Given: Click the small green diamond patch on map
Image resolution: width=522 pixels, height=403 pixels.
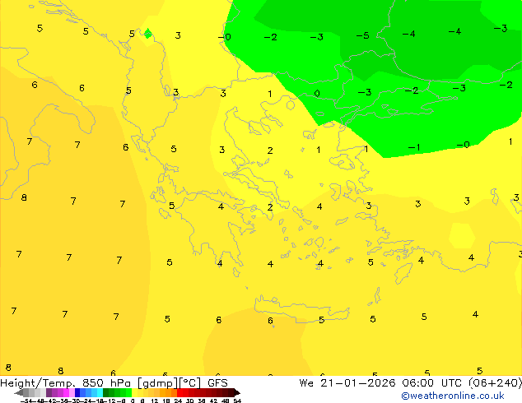Looking at the screenshot, I should click(x=148, y=33).
